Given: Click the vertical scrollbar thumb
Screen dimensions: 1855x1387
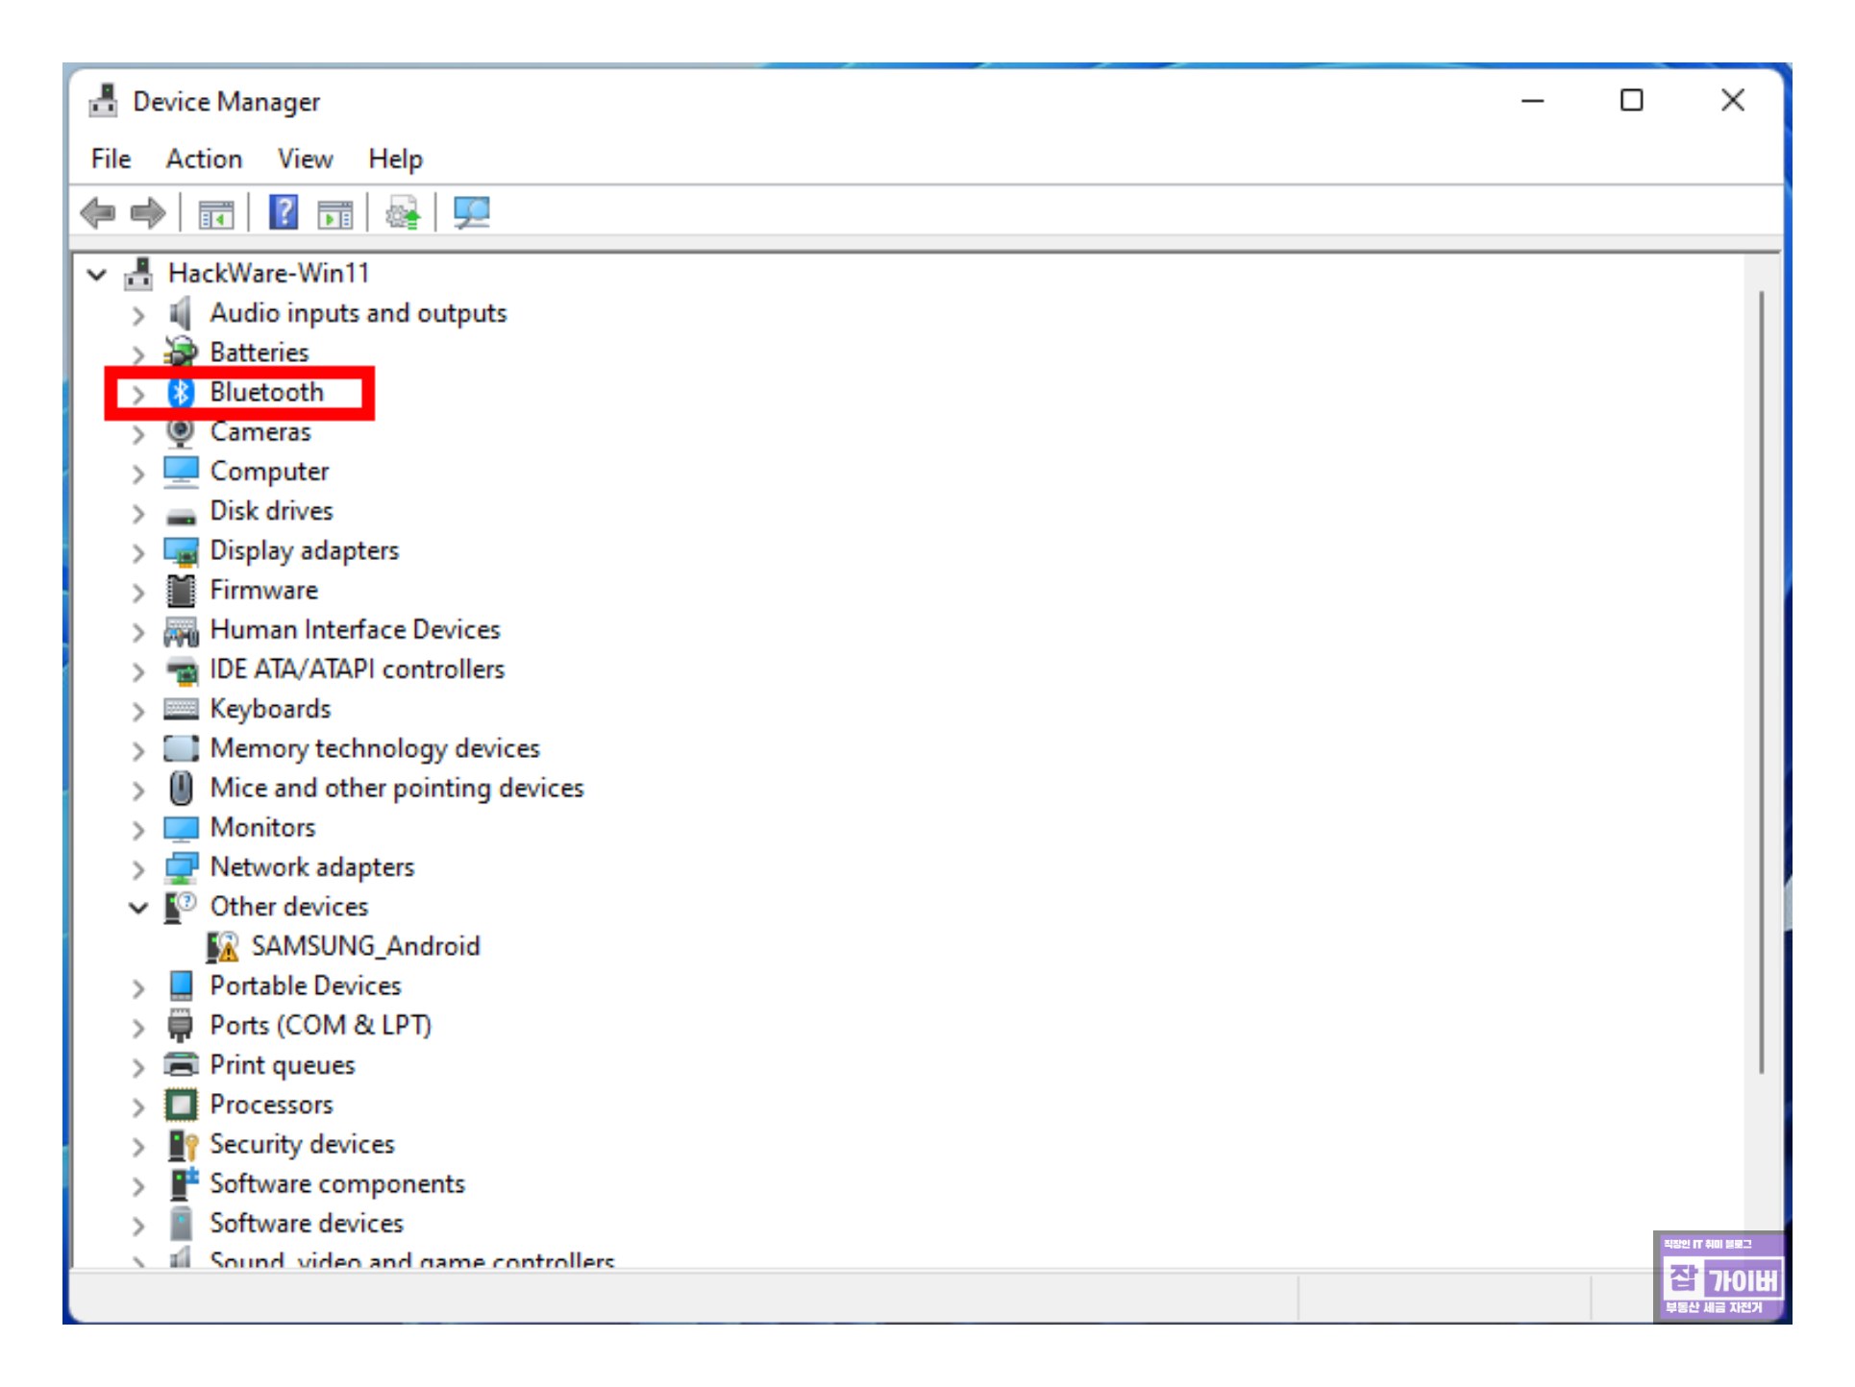Looking at the screenshot, I should coord(1761,682).
